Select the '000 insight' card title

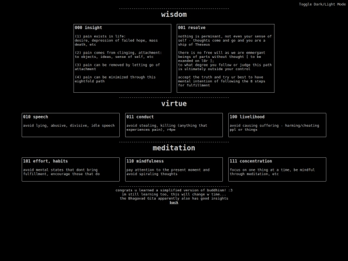(88, 28)
